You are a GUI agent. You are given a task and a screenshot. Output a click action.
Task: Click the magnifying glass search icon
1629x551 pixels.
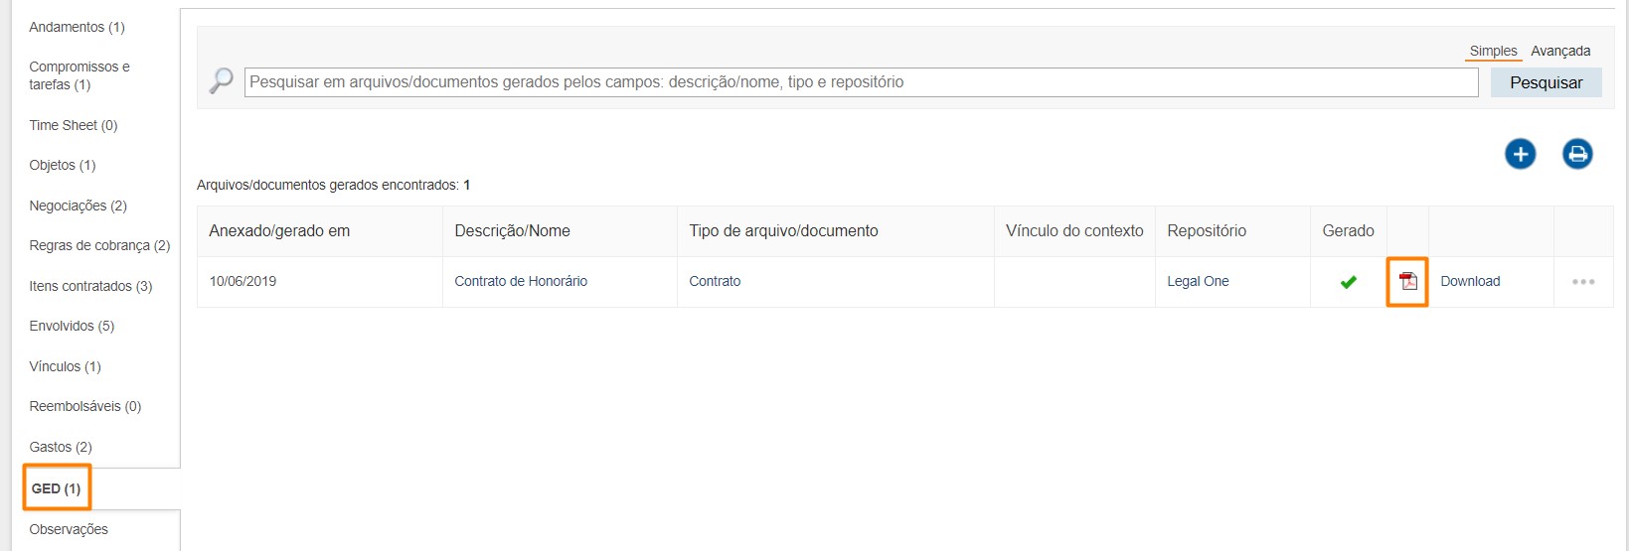[x=221, y=81]
